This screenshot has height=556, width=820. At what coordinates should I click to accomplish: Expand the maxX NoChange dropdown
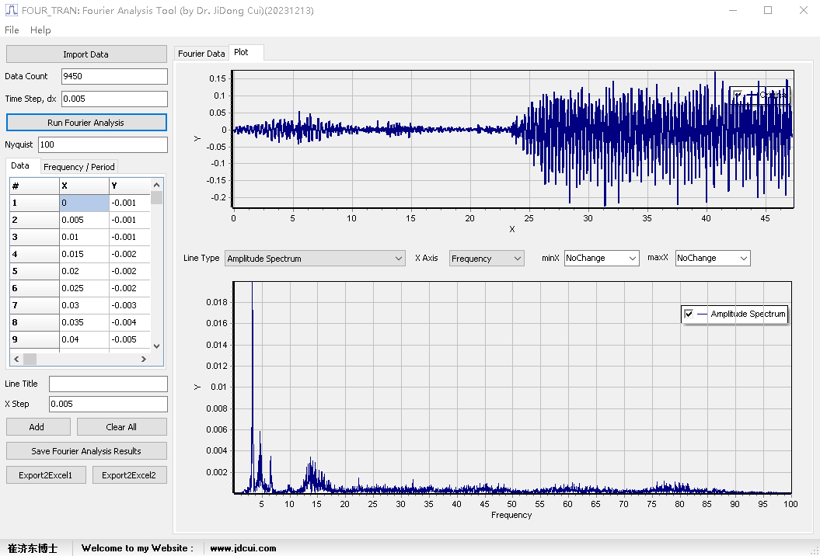[713, 258]
